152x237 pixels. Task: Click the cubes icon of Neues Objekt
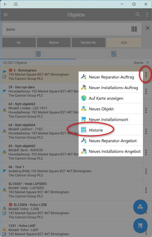pyautogui.click(x=84, y=109)
